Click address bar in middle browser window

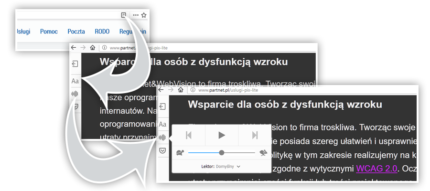(x=207, y=48)
